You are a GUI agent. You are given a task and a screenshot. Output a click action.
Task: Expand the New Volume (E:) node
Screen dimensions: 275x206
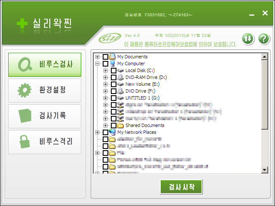(x=105, y=84)
